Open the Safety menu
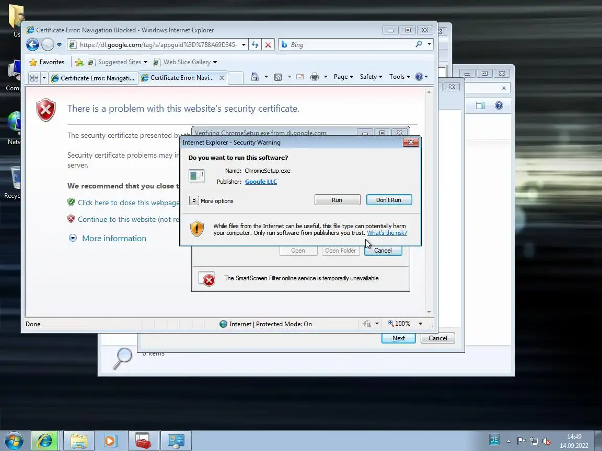602x451 pixels. 371,77
